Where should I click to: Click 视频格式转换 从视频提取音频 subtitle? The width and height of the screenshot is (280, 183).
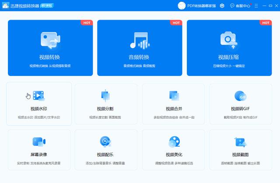[x=50, y=66]
